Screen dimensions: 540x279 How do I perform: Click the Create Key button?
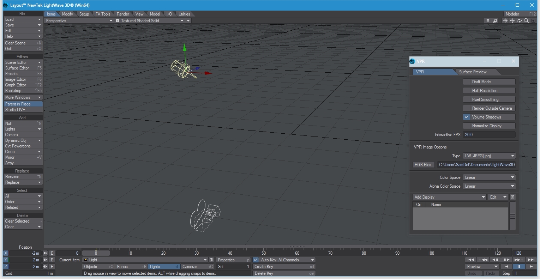[284, 267]
